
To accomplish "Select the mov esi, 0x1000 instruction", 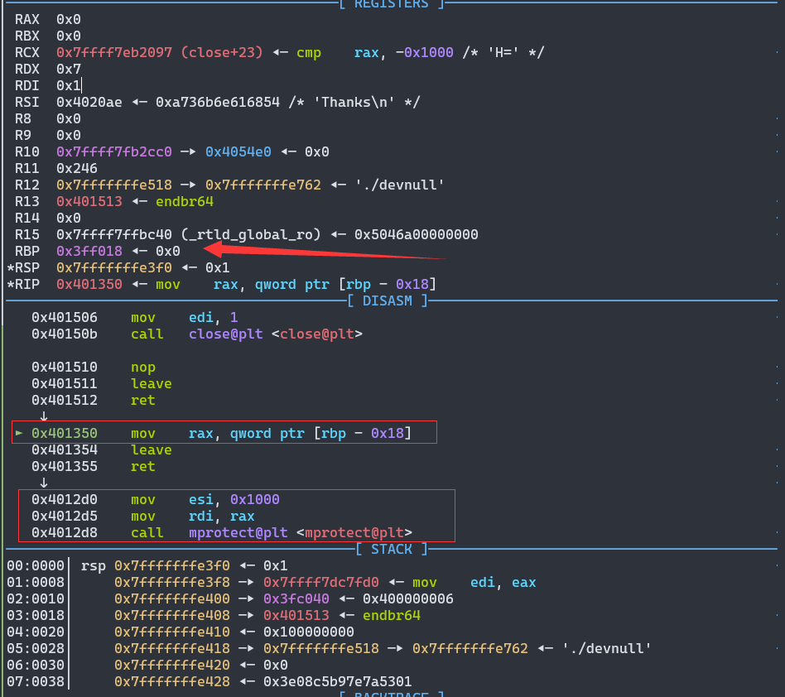I will (x=205, y=499).
